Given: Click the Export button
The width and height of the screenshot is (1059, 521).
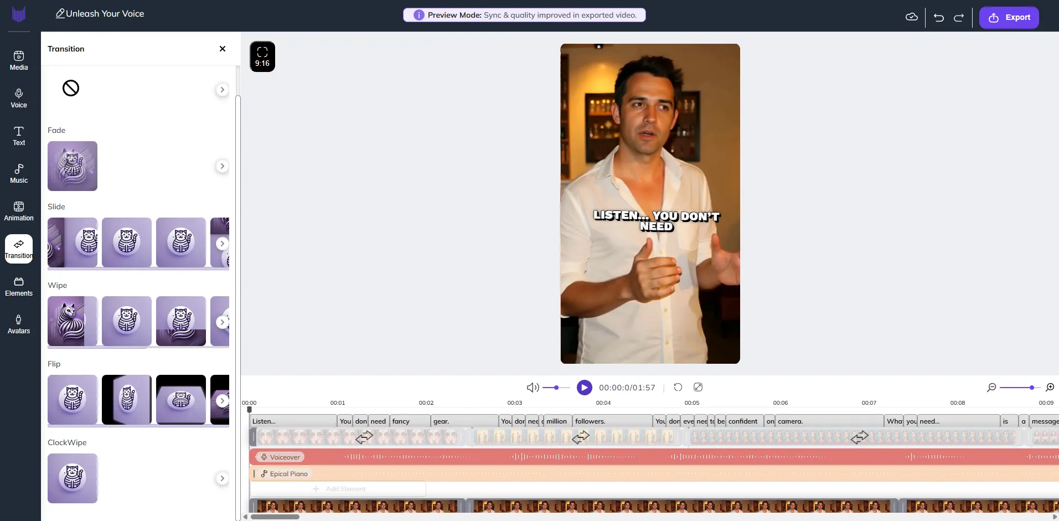Looking at the screenshot, I should (x=1009, y=17).
